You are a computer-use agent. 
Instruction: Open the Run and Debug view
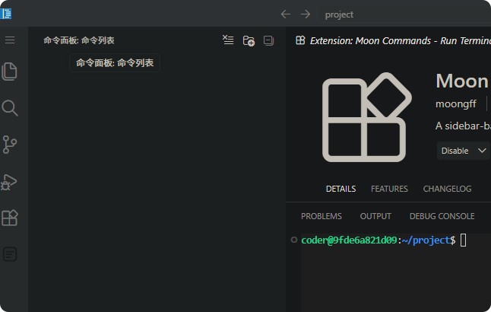coord(9,182)
